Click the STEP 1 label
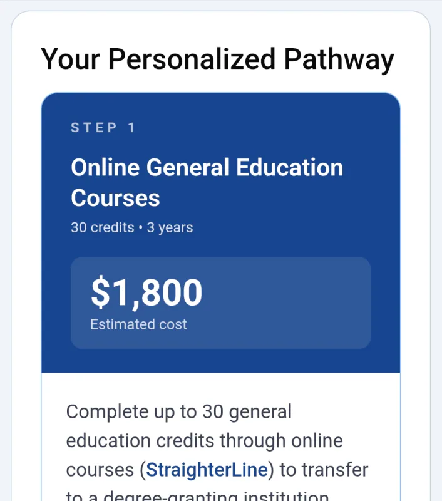Screen dimensions: 442x501 coord(102,127)
